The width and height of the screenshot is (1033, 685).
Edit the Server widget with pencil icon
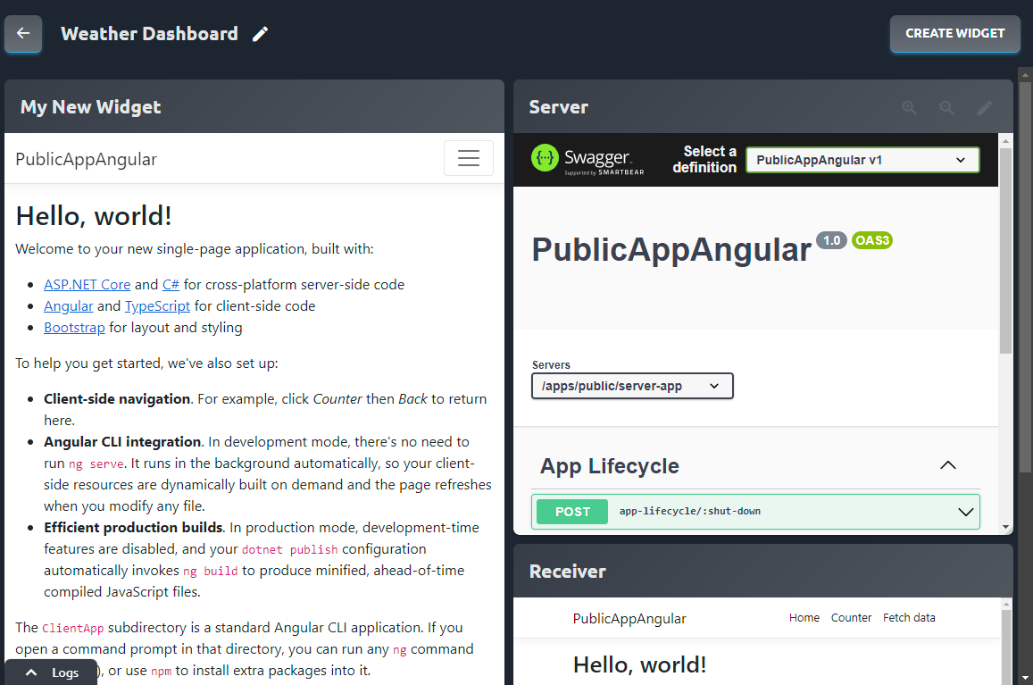[984, 107]
